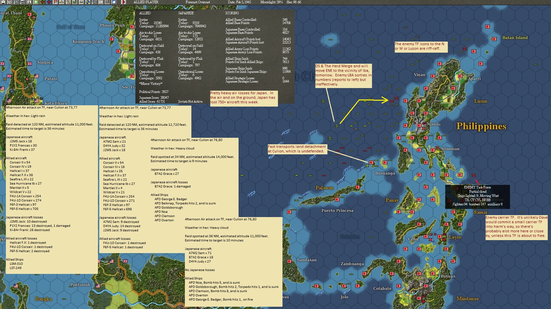This screenshot has width=551, height=309.
Task: Click the save game disk icon
Action: (3, 2)
